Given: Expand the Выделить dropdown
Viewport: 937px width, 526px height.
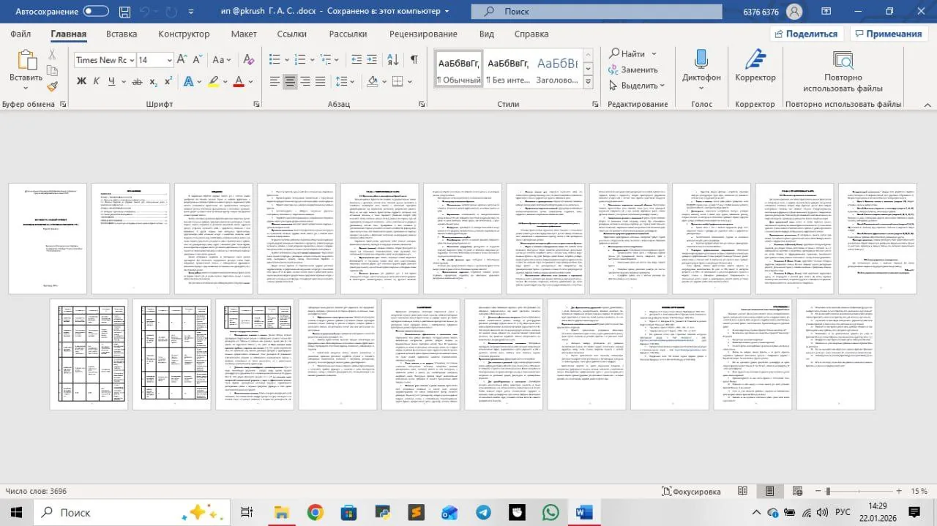Looking at the screenshot, I should tap(635, 86).
